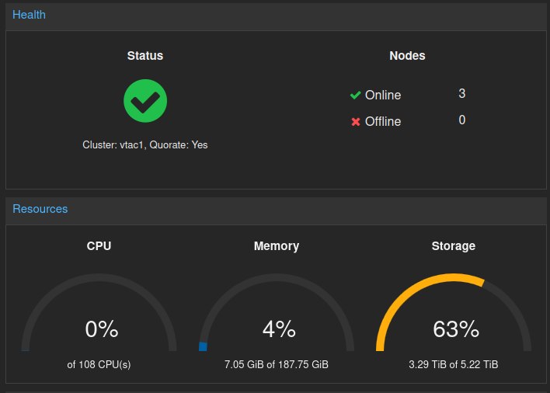Click the offline node count 0
Viewport: 550px width, 393px height.
[x=462, y=120]
